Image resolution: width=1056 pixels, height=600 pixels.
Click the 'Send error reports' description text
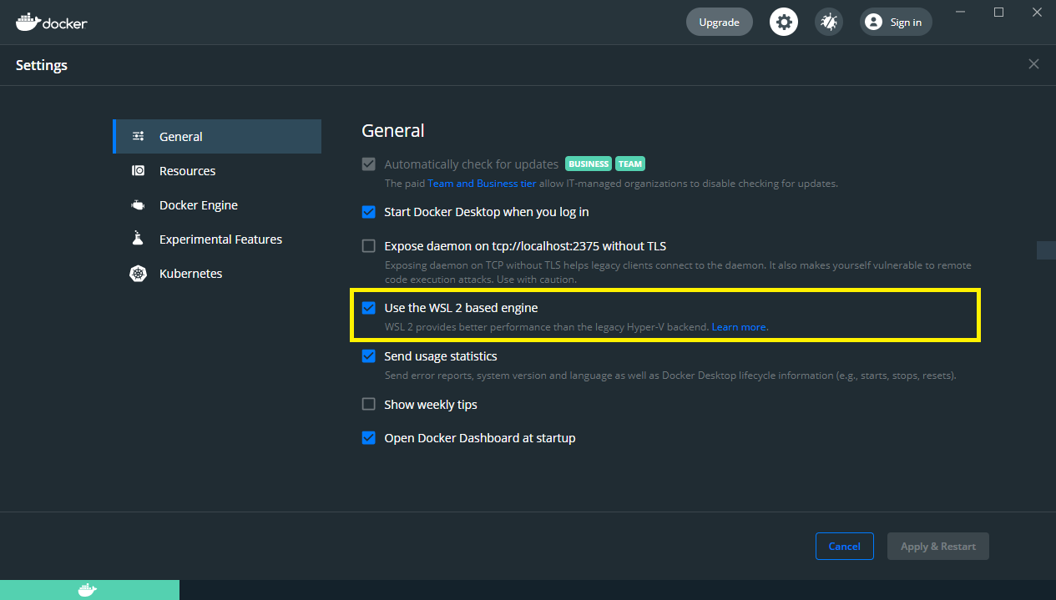pyautogui.click(x=669, y=376)
